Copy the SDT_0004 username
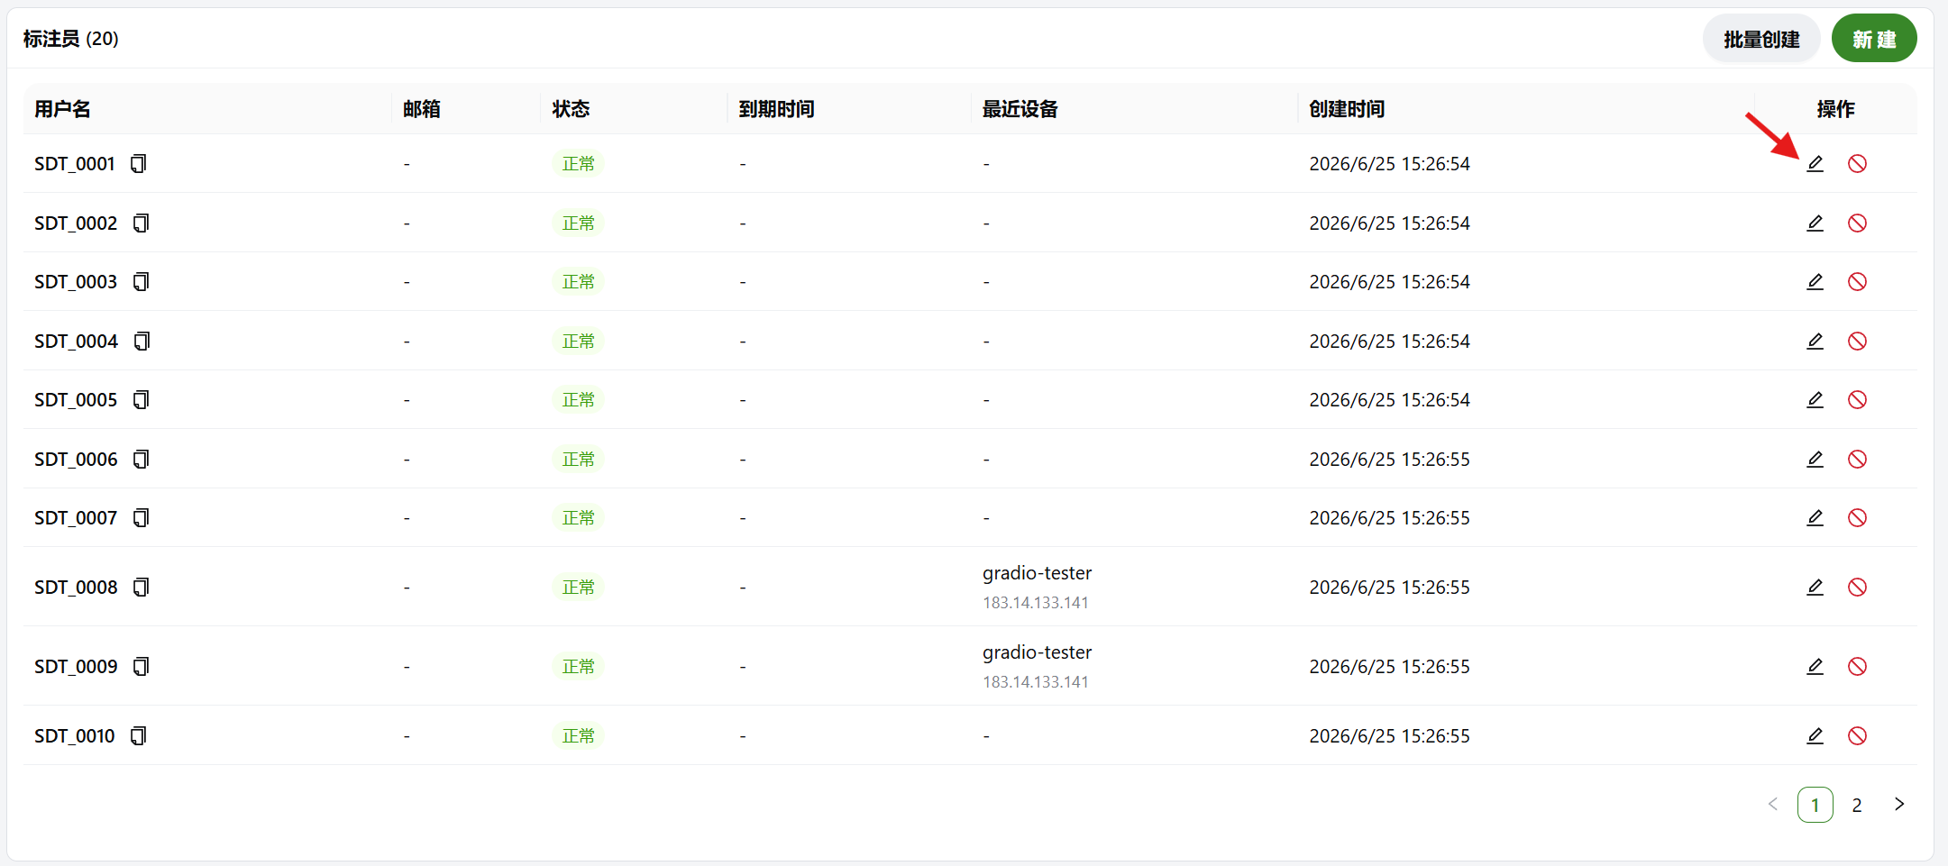Image resolution: width=1948 pixels, height=866 pixels. (142, 341)
